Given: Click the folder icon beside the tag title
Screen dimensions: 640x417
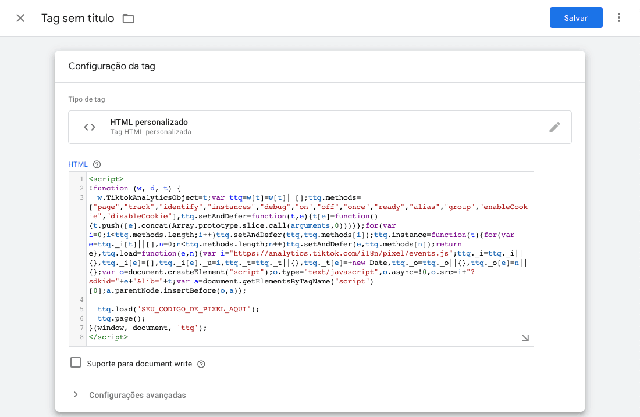Looking at the screenshot, I should (x=129, y=19).
